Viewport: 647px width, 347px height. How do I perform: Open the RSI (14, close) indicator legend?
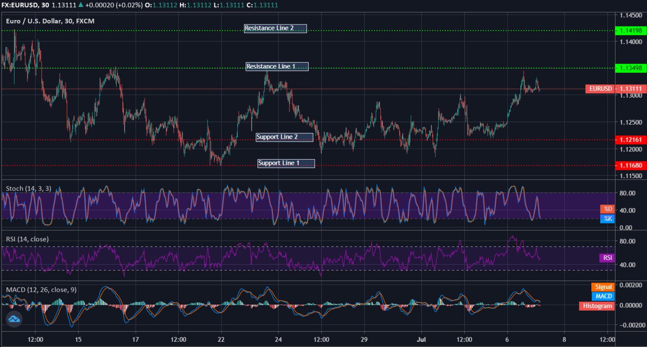pos(27,239)
